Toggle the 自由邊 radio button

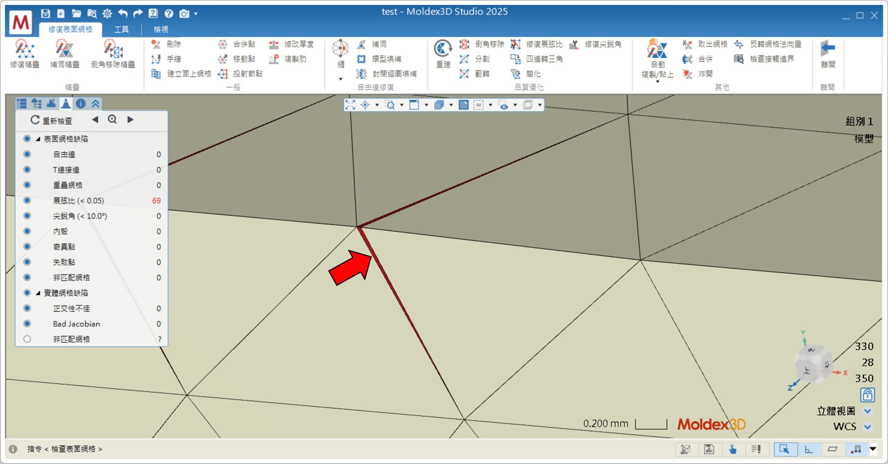click(27, 154)
